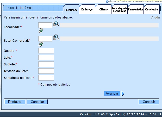Open the Subcategoria Economias tab

[x=119, y=9]
